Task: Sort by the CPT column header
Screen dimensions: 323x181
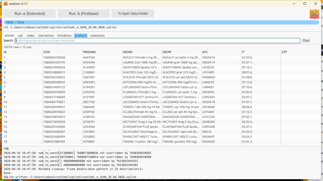Action: point(284,52)
